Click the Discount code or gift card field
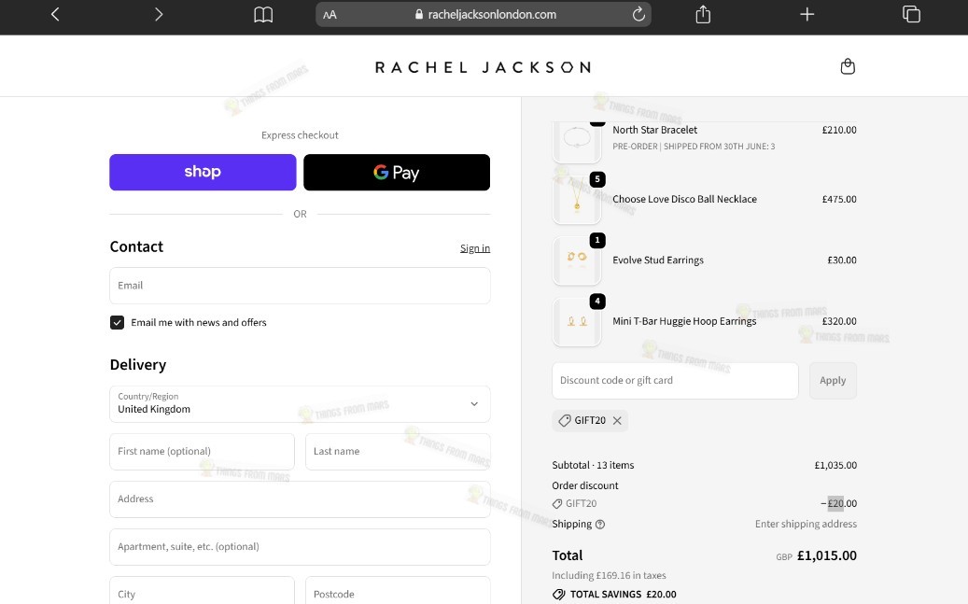 675,381
